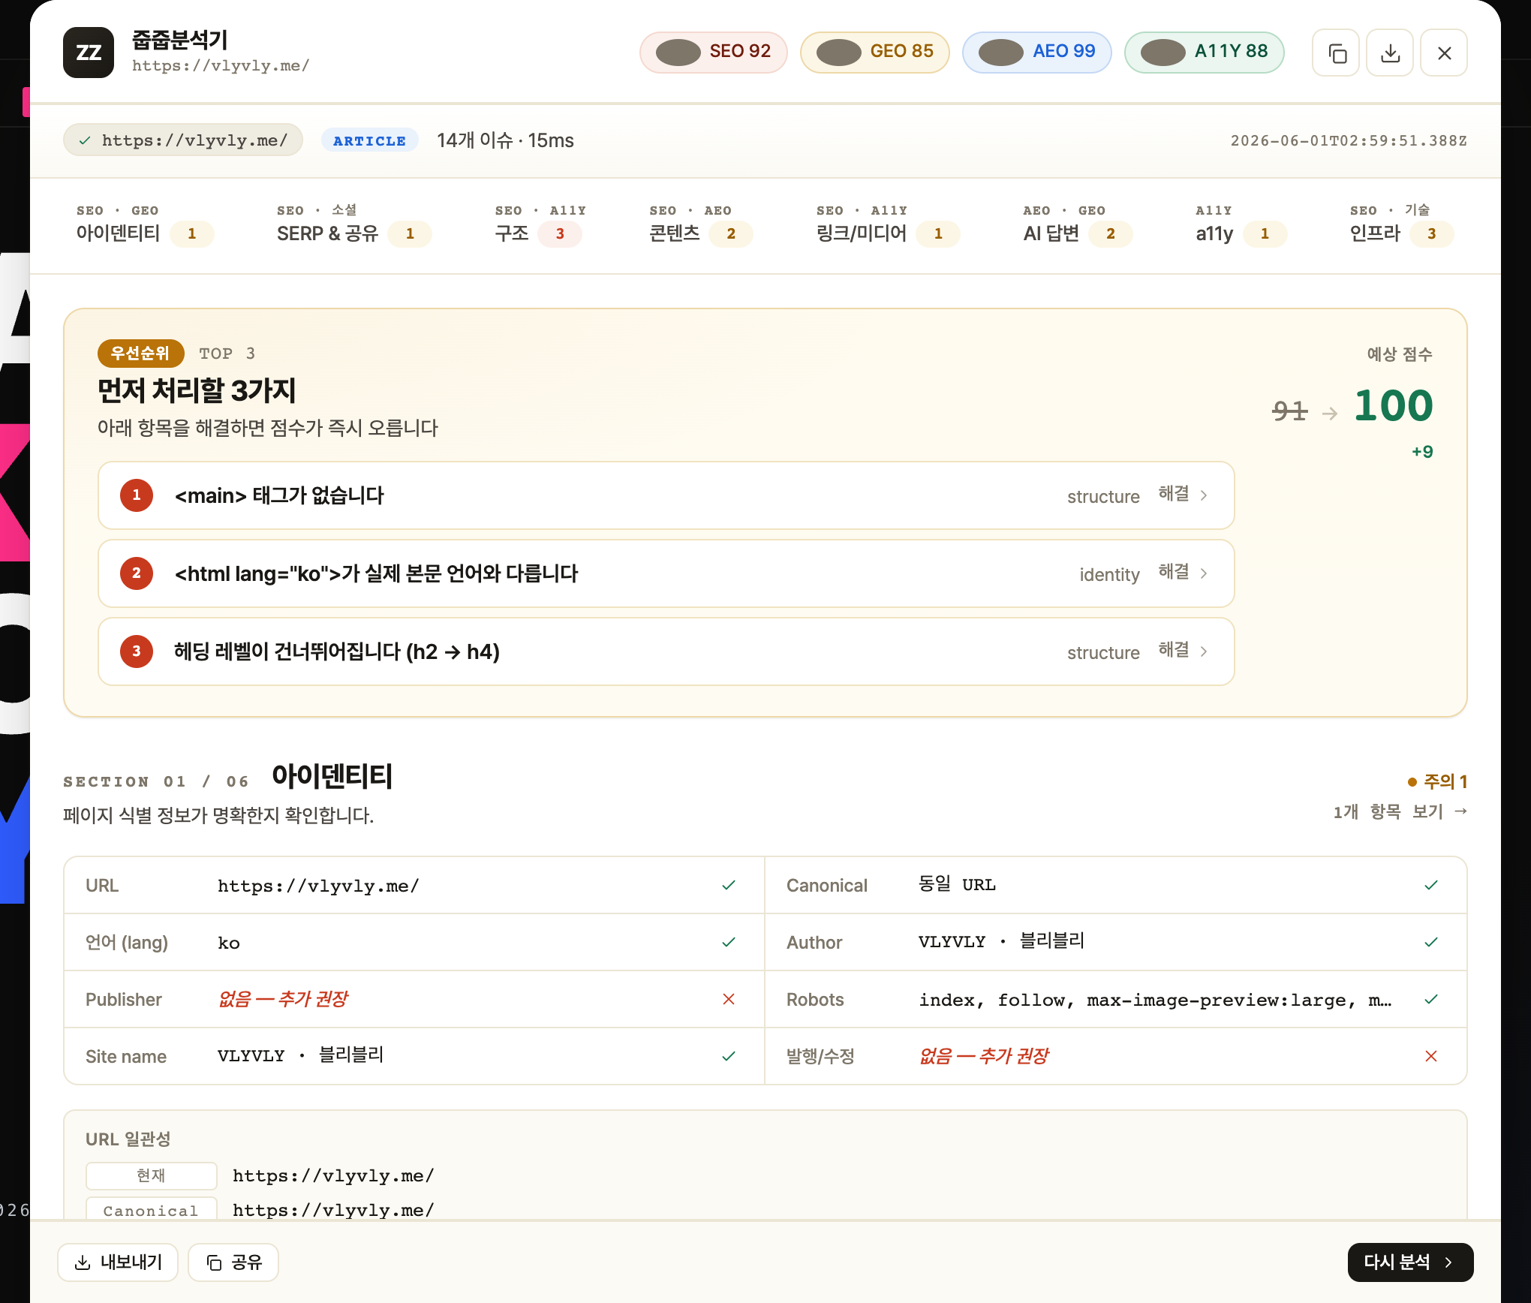1531x1303 pixels.
Task: Click the Robots row check mark
Action: [x=1430, y=999]
